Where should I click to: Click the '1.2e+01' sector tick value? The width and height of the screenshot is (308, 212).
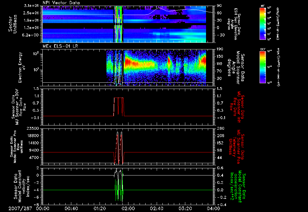(x=31, y=28)
